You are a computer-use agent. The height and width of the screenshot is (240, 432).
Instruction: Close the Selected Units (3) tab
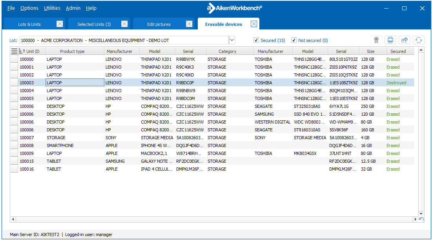click(124, 24)
